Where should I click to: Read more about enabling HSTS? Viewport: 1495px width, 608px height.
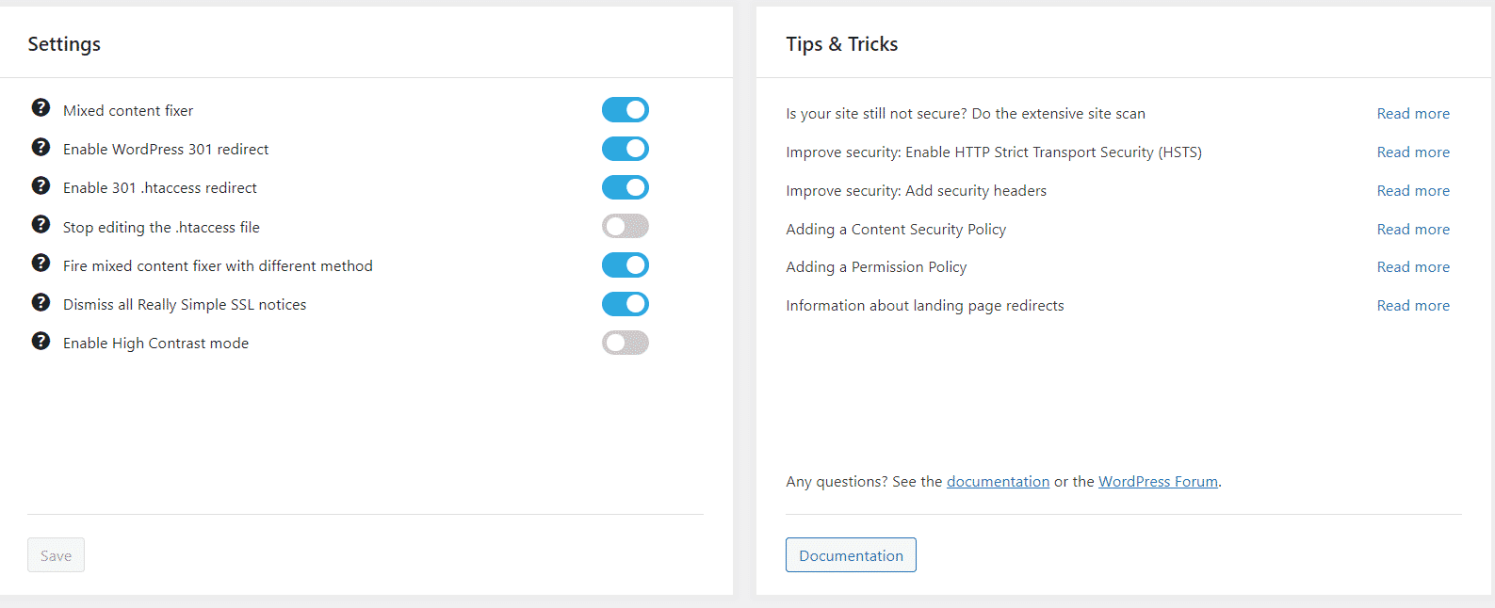(1413, 152)
